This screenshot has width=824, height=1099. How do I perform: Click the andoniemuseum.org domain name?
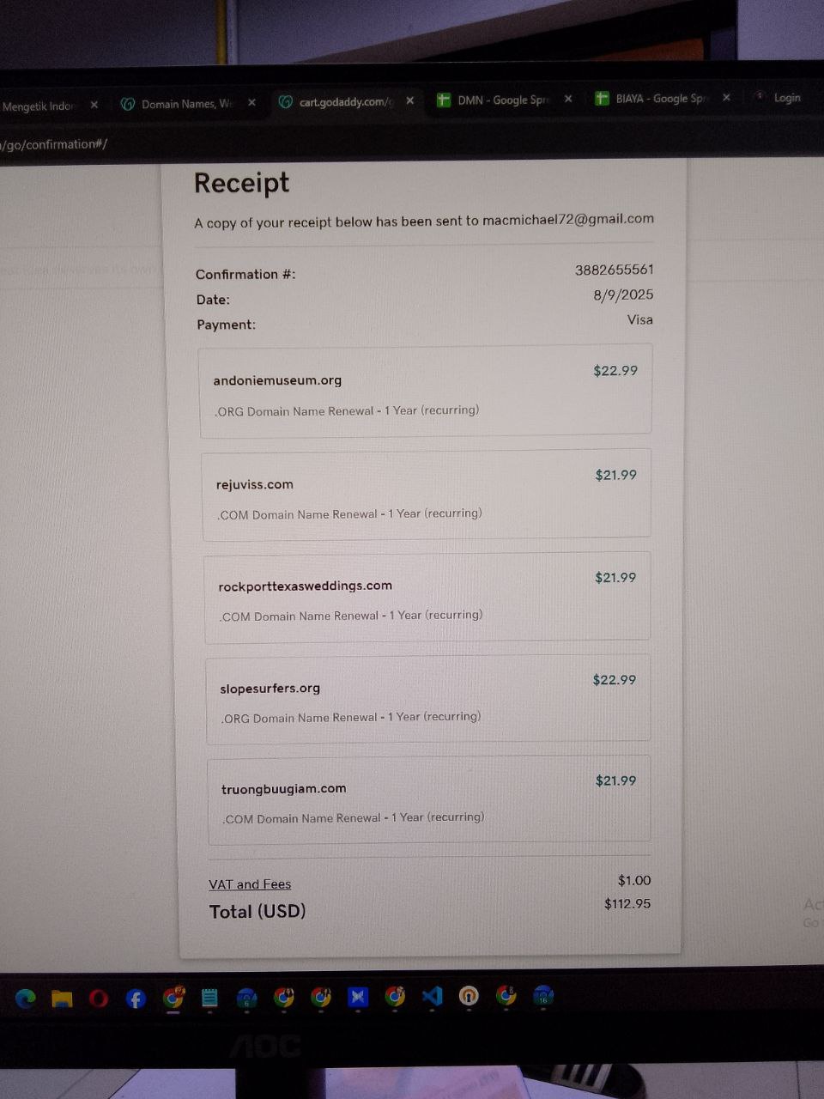coord(277,380)
